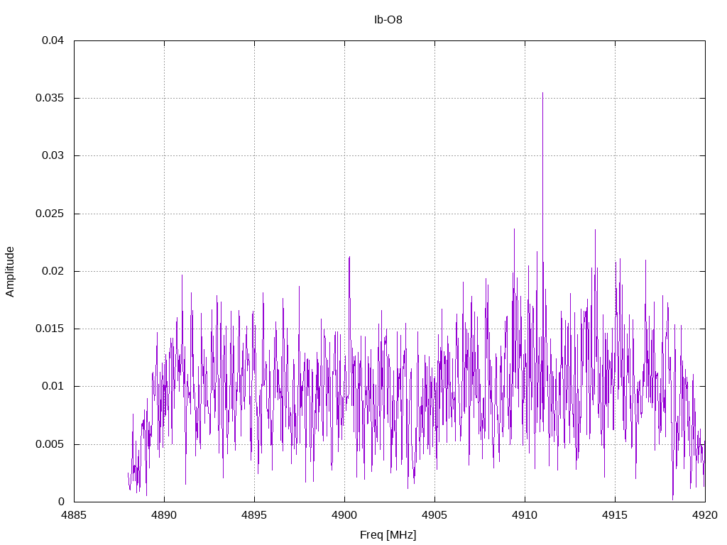Click the 0.03 y-axis tick label
The image size is (727, 545).
point(53,155)
